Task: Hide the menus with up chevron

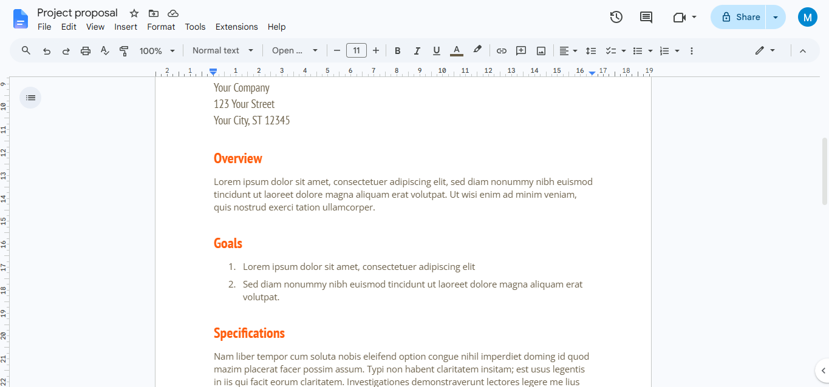Action: (803, 51)
